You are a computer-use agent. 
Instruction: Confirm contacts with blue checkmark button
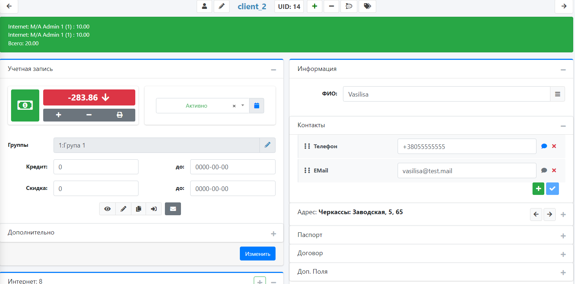point(553,189)
